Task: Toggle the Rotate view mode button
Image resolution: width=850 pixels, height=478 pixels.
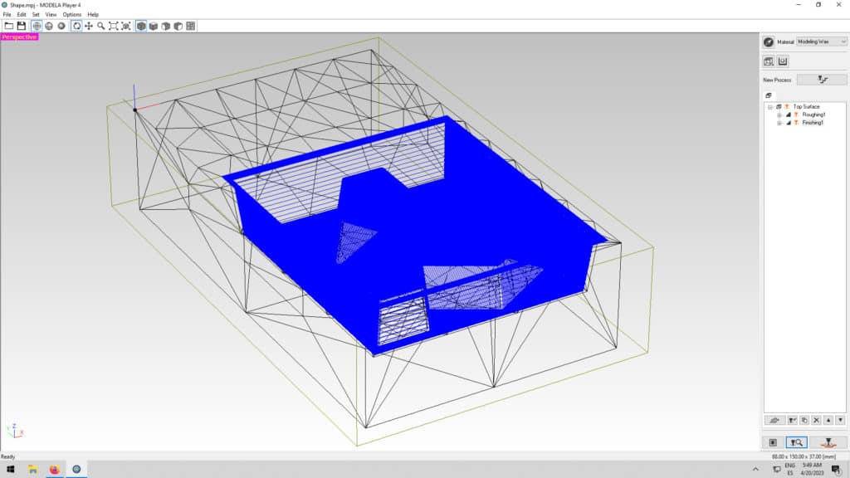Action: [x=76, y=26]
